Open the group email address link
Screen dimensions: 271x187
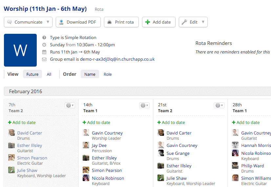pyautogui.click(x=117, y=59)
